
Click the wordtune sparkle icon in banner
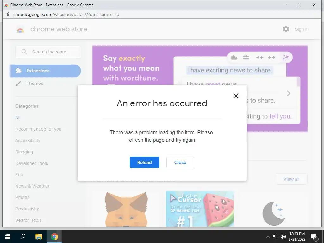click(286, 57)
